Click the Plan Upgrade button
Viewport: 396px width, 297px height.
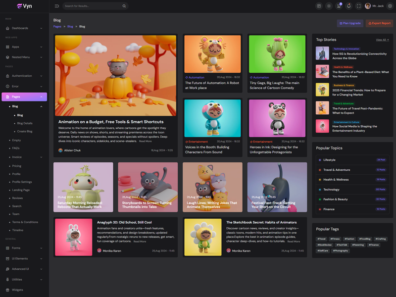click(x=350, y=23)
